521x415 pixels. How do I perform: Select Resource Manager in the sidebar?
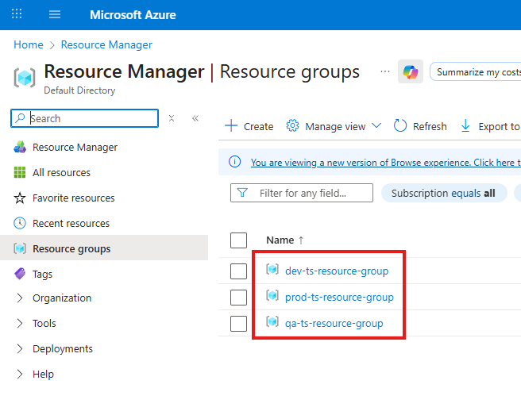coord(75,147)
